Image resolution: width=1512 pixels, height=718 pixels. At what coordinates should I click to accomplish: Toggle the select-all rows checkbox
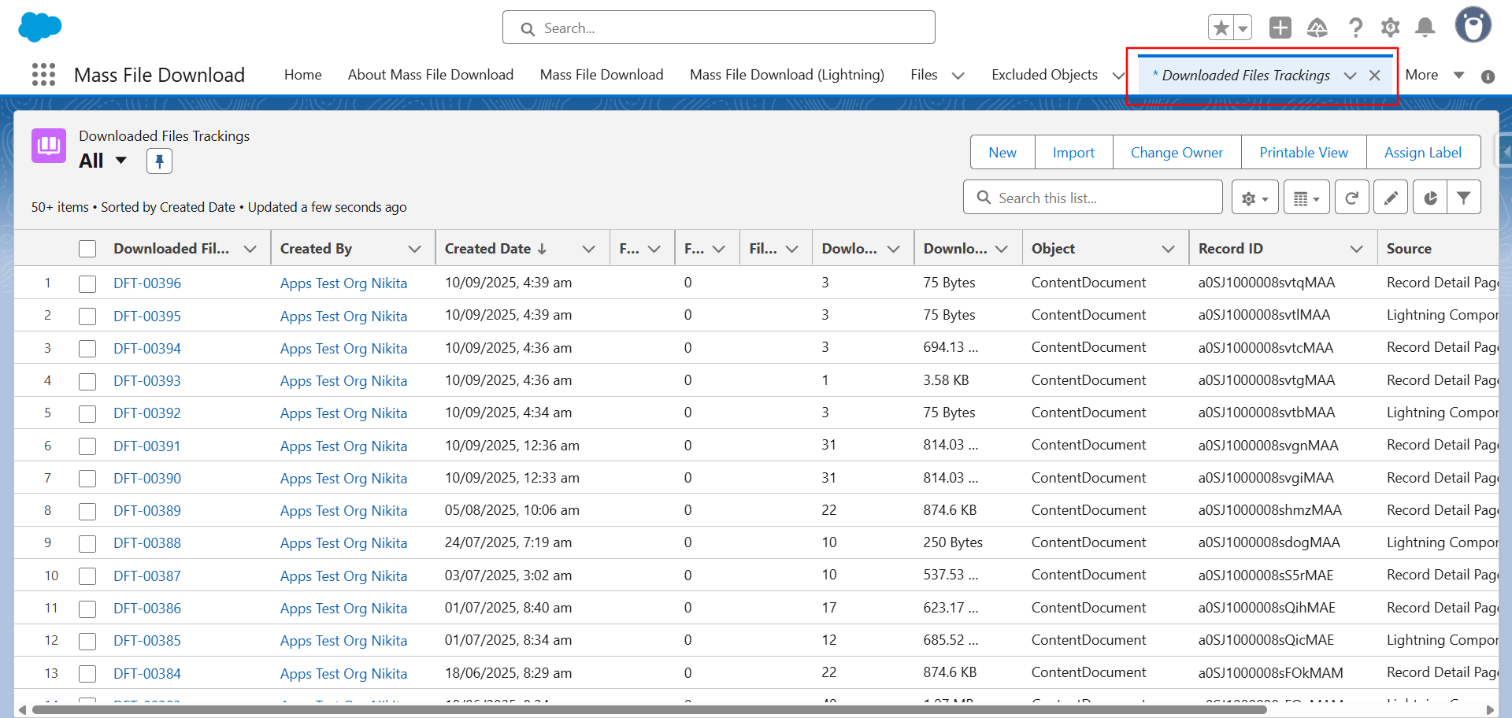click(87, 249)
